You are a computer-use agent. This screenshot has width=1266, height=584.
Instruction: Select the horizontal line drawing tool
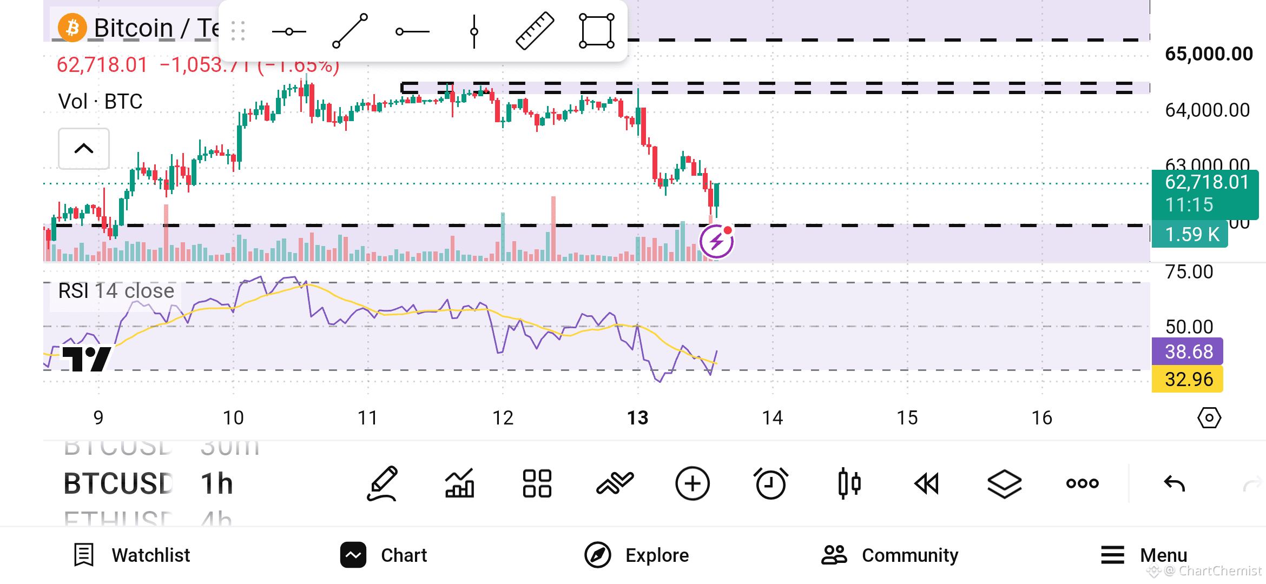[289, 32]
